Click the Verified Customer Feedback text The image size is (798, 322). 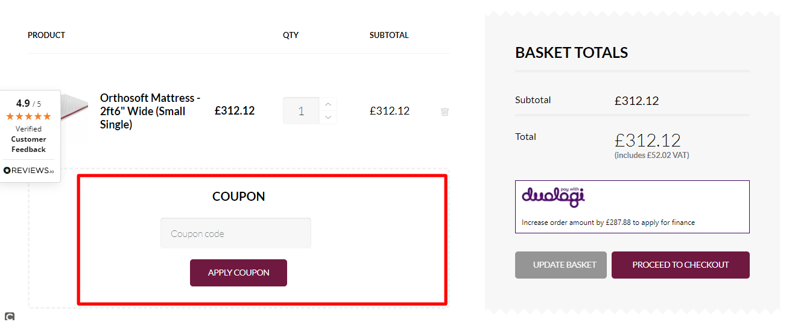[28, 139]
